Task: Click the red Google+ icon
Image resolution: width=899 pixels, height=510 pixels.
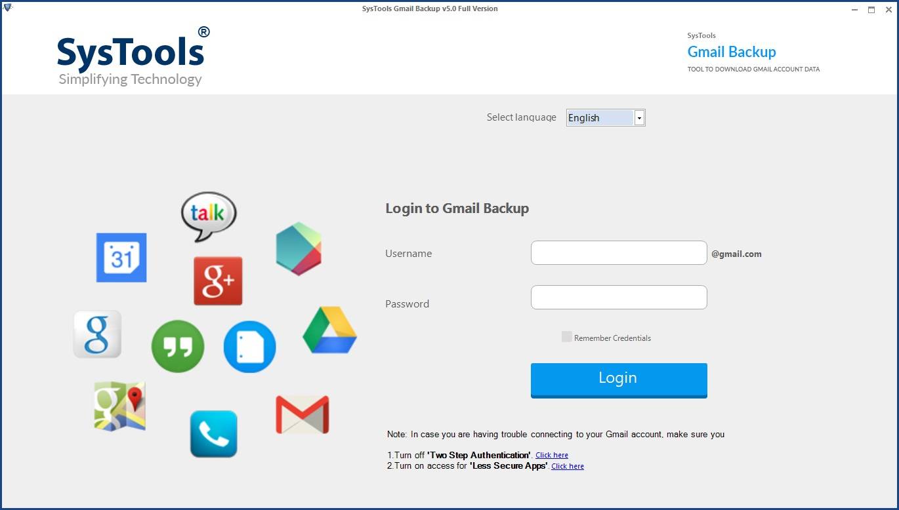Action: coord(218,281)
